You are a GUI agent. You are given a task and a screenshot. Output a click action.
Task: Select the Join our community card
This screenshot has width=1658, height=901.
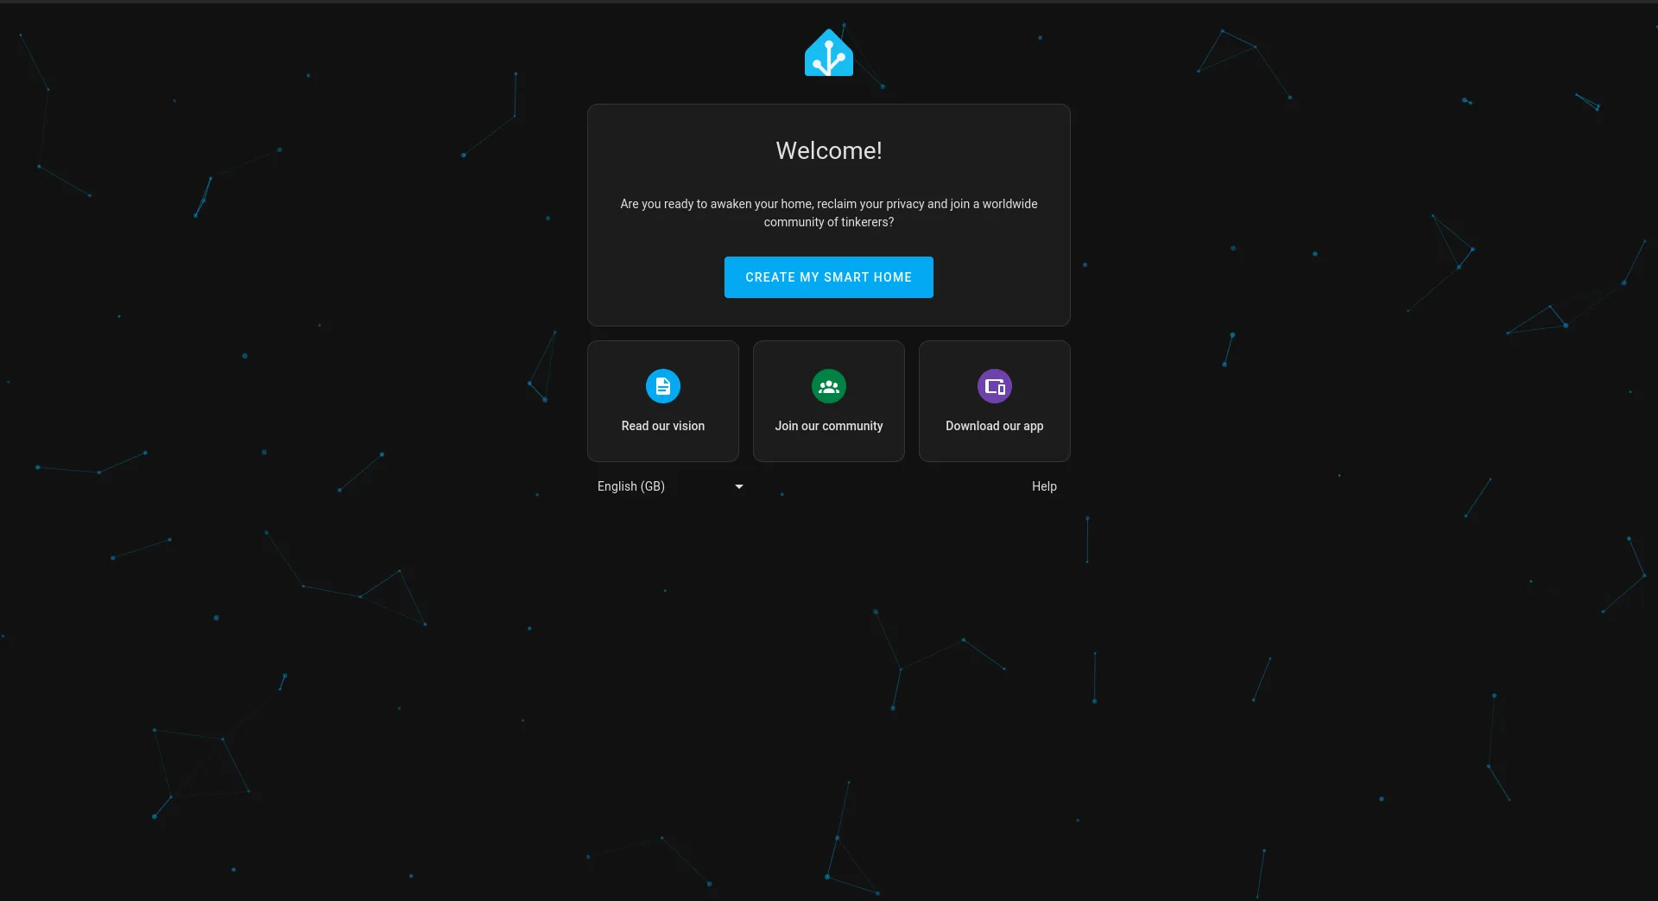[x=828, y=401]
